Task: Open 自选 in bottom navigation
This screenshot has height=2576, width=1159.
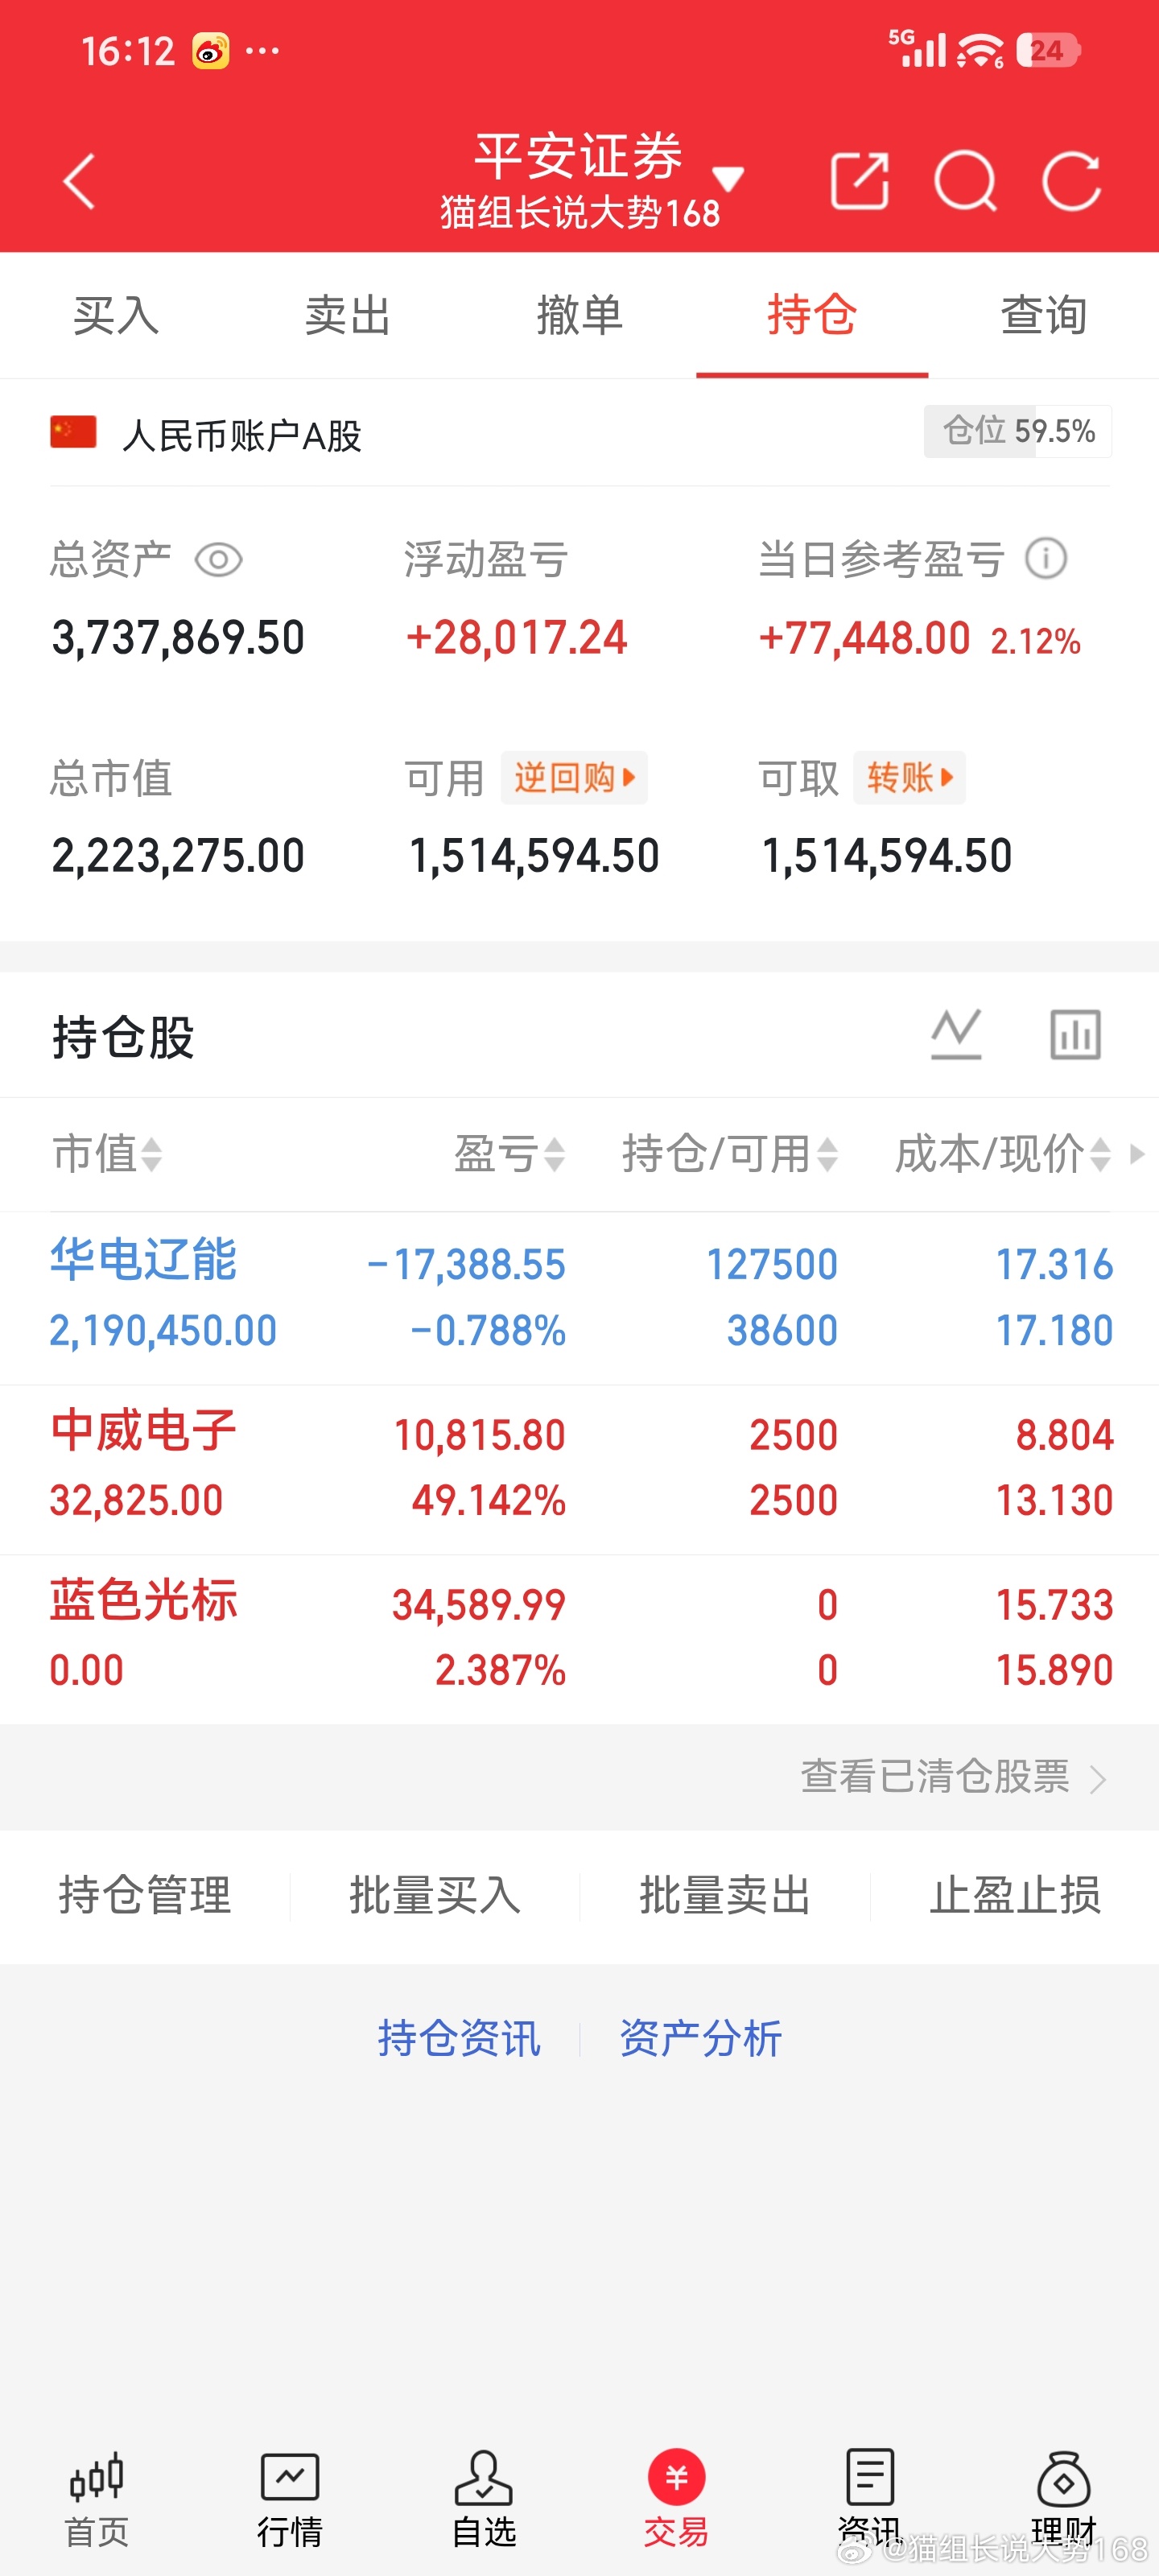Action: pyautogui.click(x=484, y=2499)
